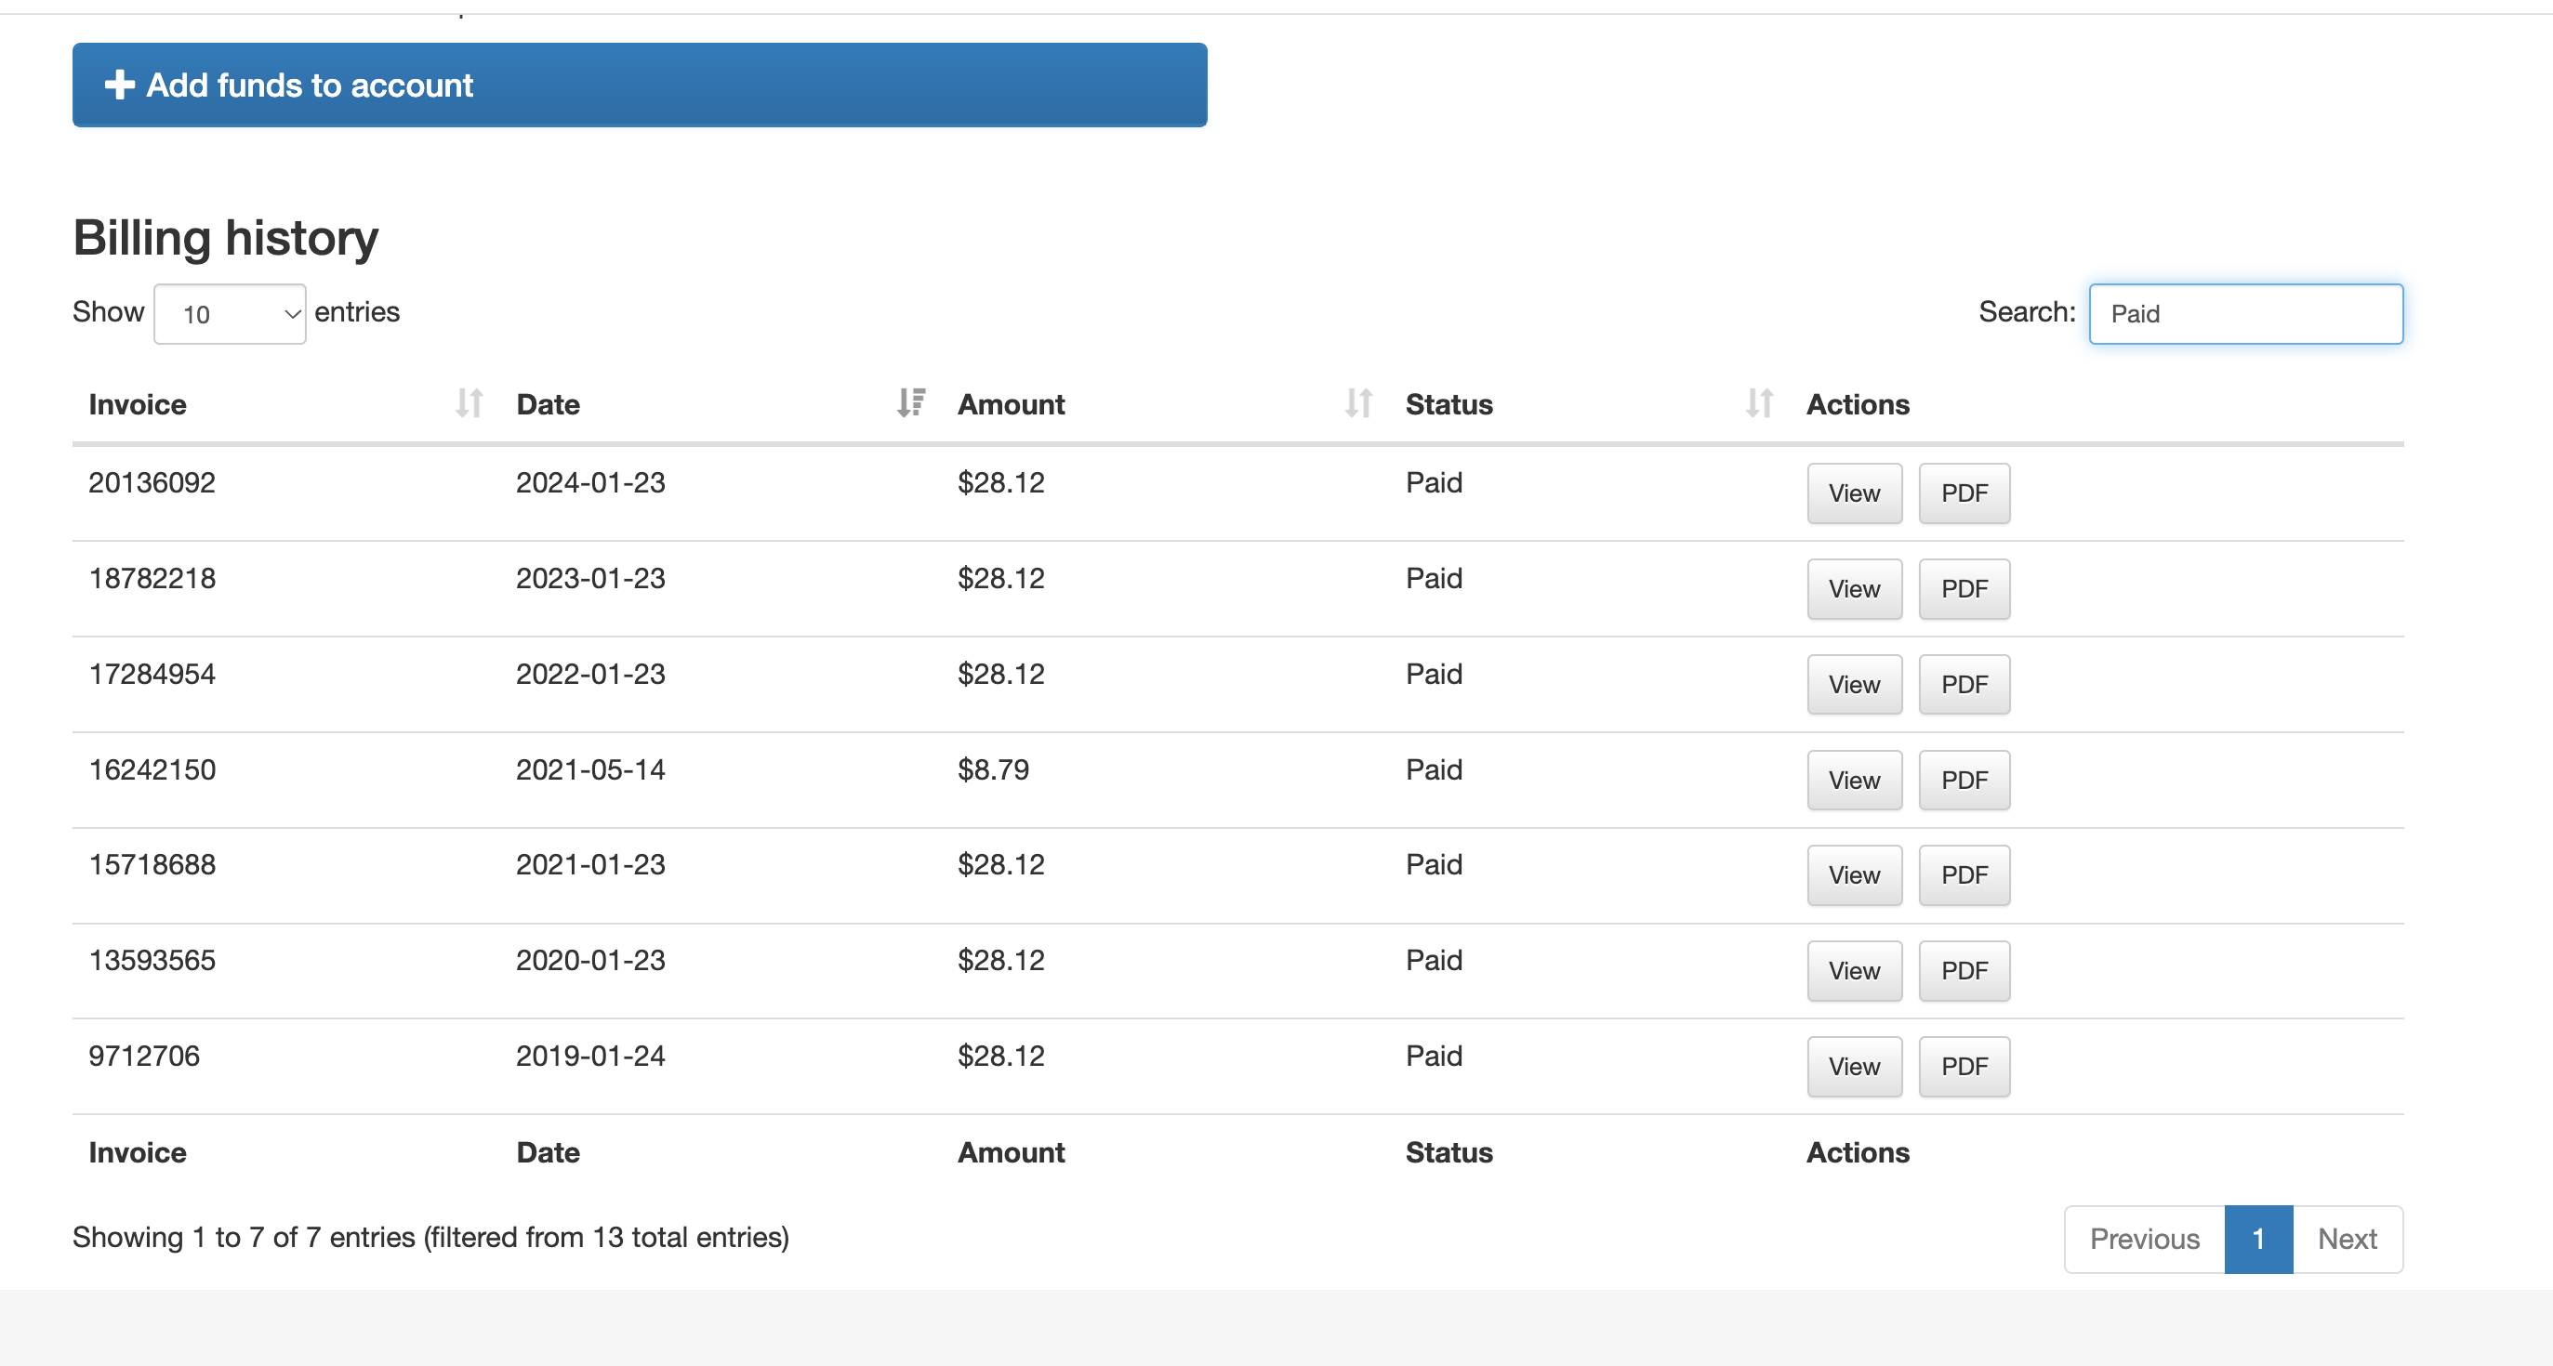Click the Paid status for invoice 16242150
The image size is (2553, 1366).
pyautogui.click(x=1434, y=769)
